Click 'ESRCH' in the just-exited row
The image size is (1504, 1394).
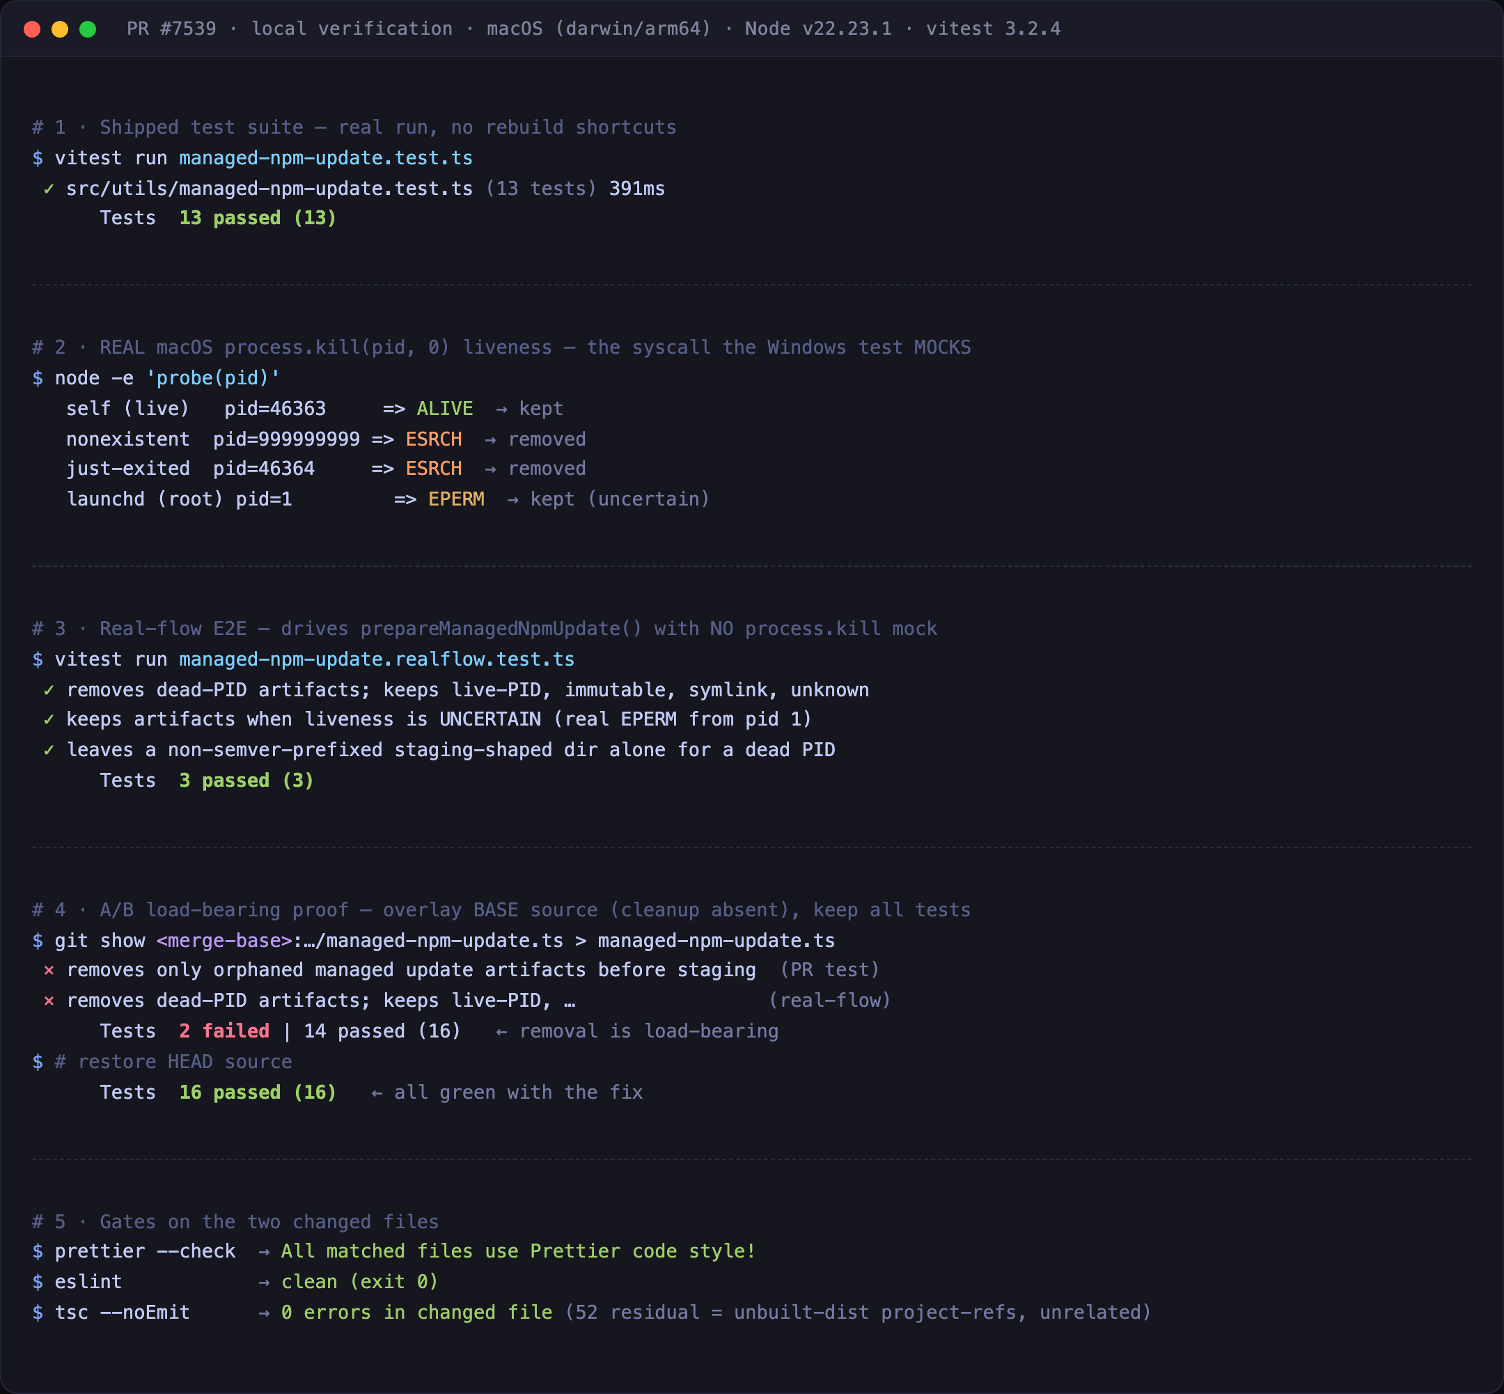[434, 469]
